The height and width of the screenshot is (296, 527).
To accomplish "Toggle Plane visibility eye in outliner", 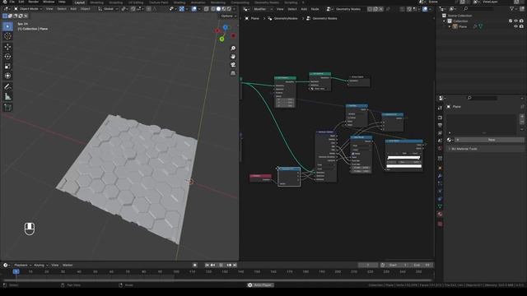I will 516,26.
